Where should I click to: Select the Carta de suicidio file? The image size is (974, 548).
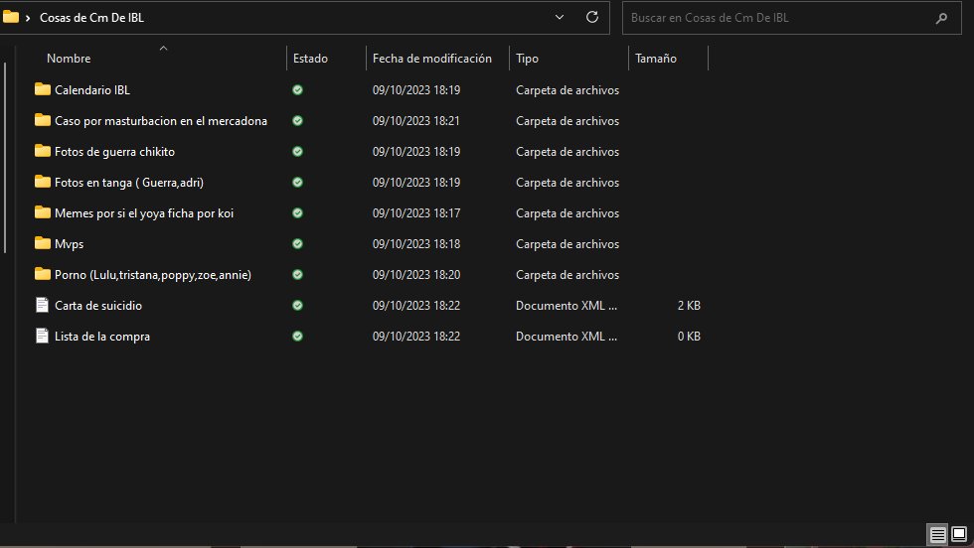pyautogui.click(x=98, y=306)
